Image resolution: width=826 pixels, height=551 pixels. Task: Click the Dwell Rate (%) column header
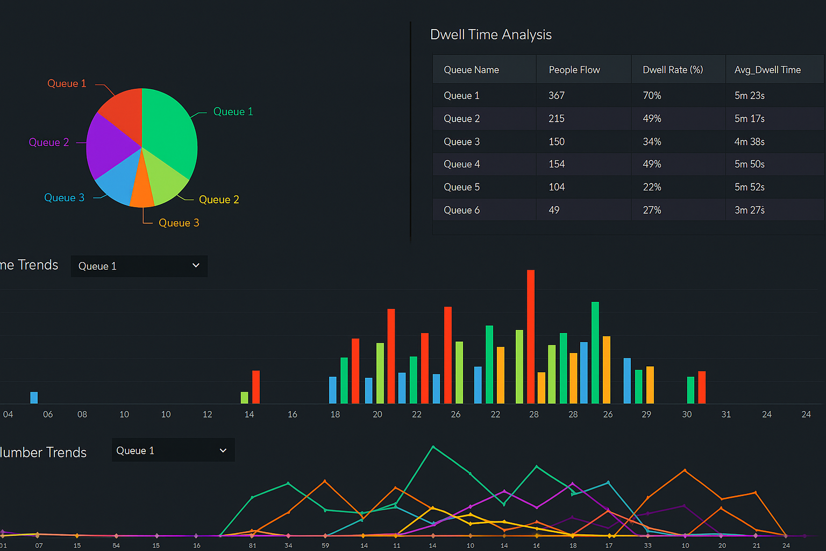[x=673, y=70]
